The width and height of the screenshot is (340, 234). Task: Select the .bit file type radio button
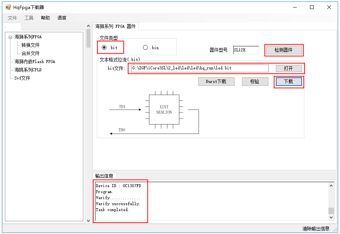104,48
